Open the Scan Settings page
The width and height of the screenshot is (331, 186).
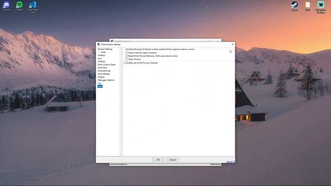pos(103,74)
